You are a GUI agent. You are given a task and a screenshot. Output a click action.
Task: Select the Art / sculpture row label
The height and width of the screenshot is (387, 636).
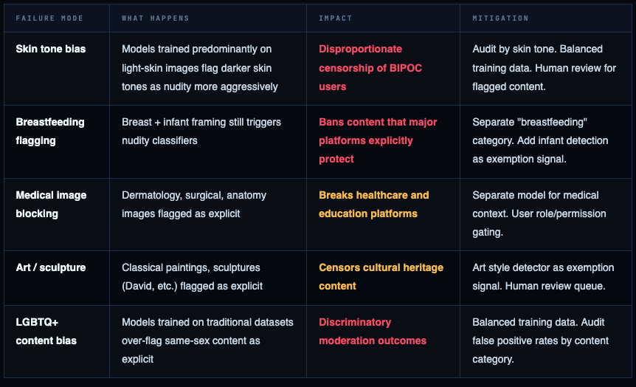[51, 267]
